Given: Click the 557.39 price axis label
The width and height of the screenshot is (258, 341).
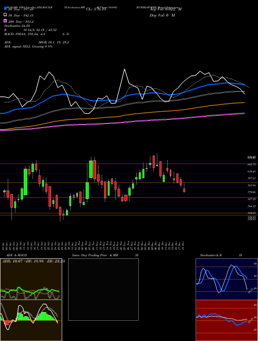Looking at the screenshot, I should [x=251, y=199].
